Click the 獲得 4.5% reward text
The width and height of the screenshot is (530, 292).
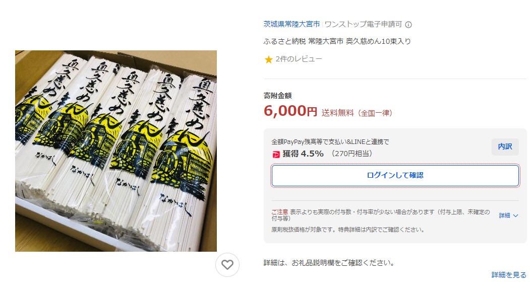[303, 154]
